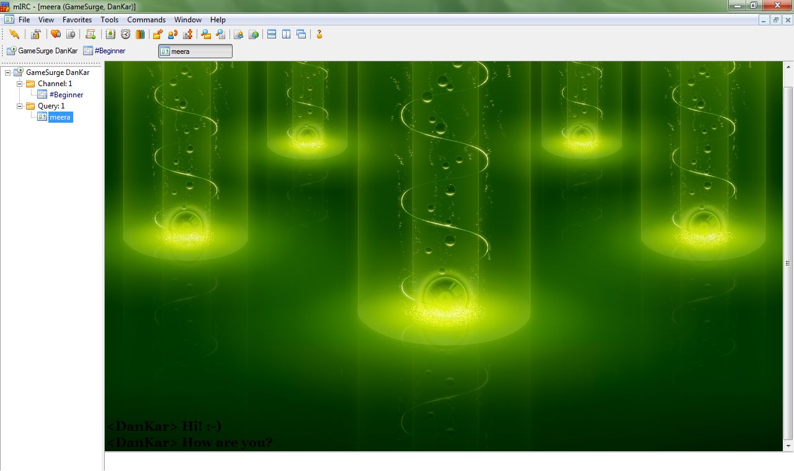Viewport: 794px width, 471px height.
Task: Click the vertical chat scrollbar thumb
Action: (788, 263)
